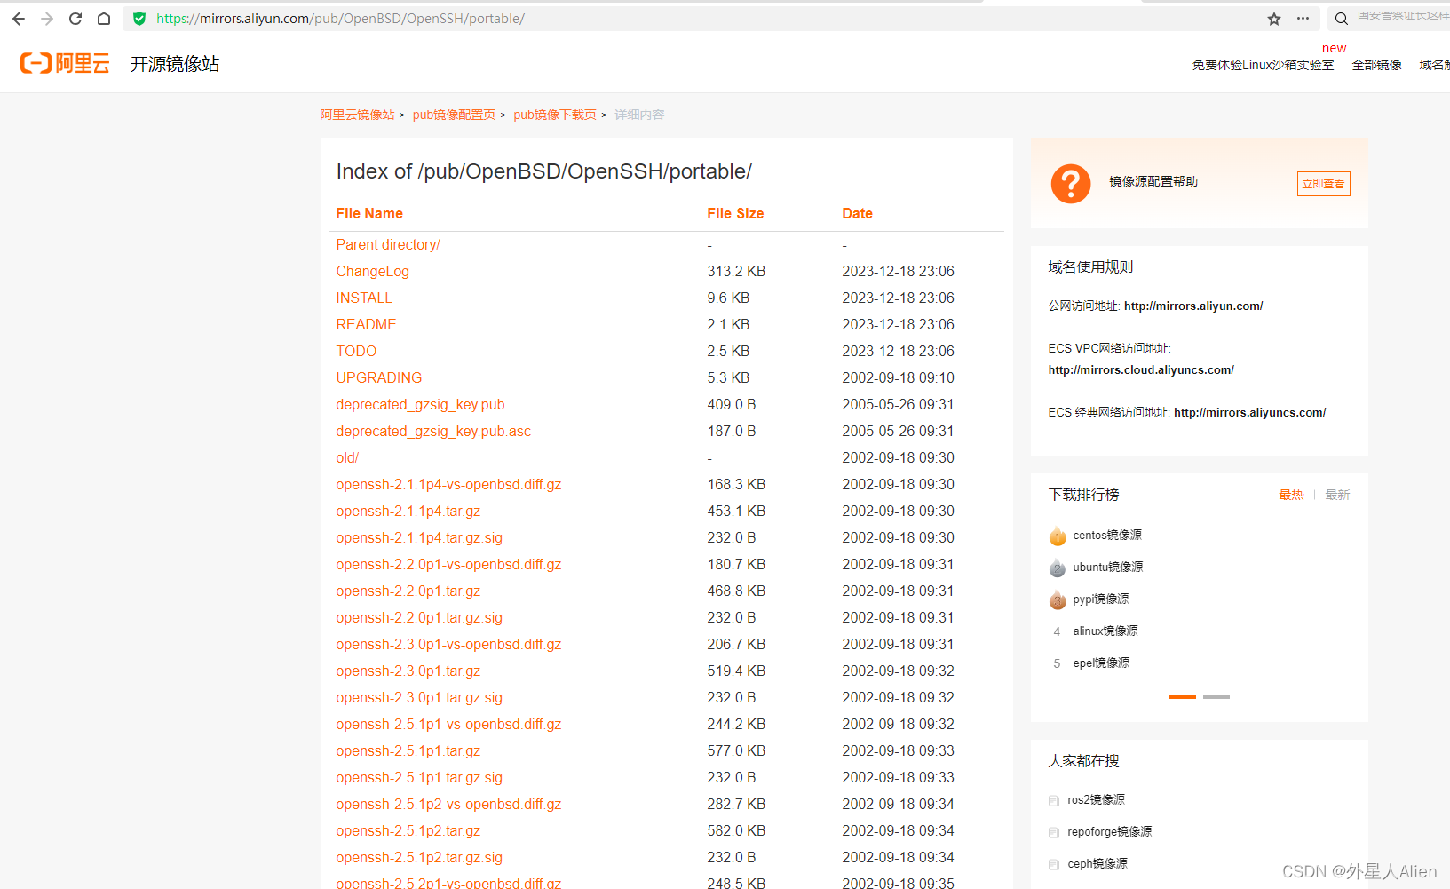This screenshot has height=889, width=1450.
Task: Click the question mark help icon beside 镜像源配置帮助
Action: click(1071, 184)
